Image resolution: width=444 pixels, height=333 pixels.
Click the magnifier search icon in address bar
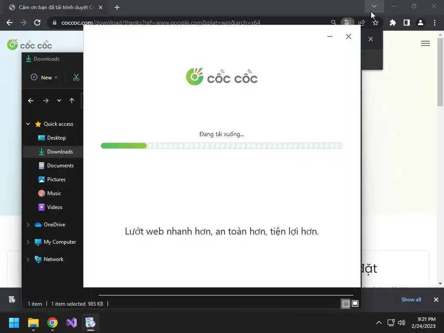pos(333,23)
